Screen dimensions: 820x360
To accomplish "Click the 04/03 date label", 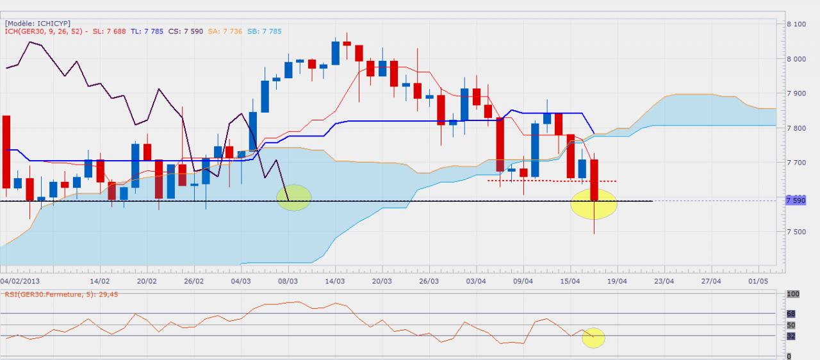I will coord(240,281).
